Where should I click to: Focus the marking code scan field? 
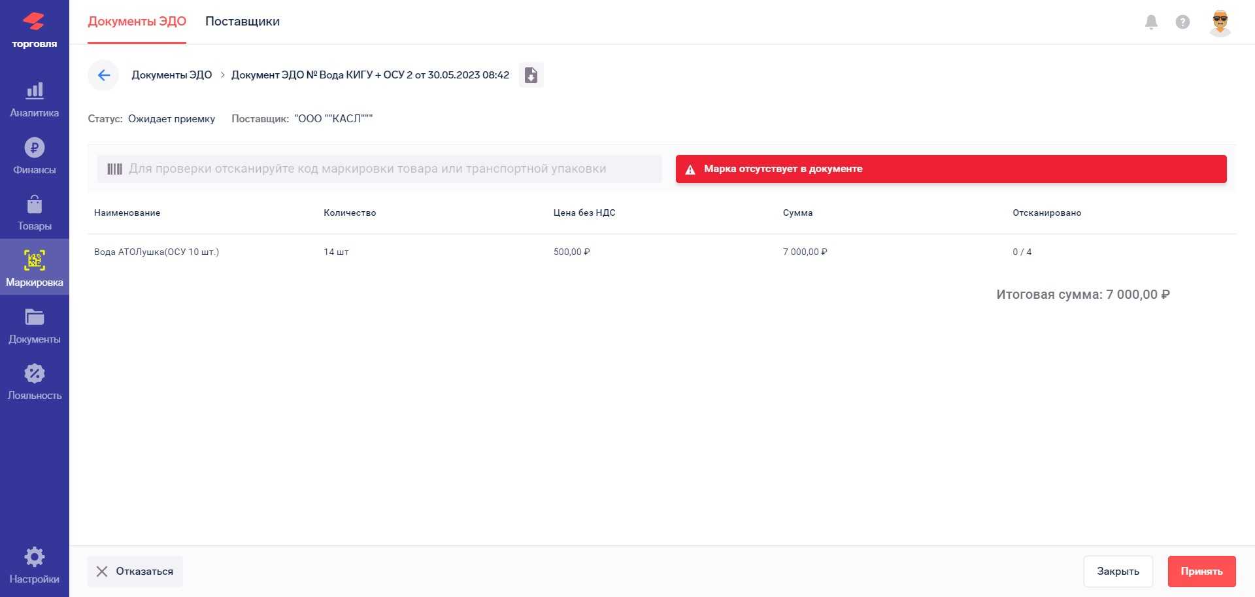pos(379,169)
